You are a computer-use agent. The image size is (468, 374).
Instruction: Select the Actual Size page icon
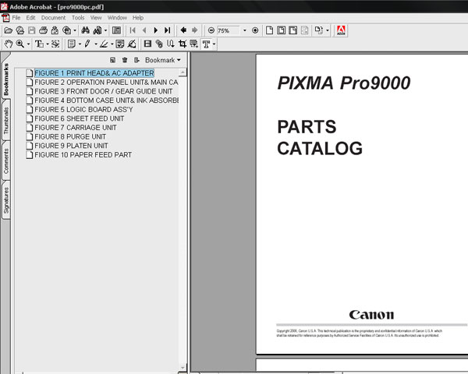(269, 30)
